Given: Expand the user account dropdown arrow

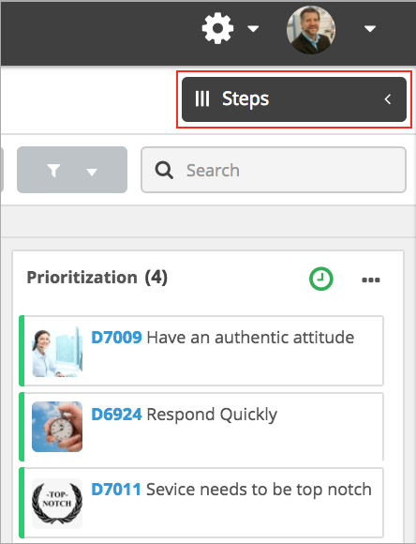Looking at the screenshot, I should pos(370,29).
